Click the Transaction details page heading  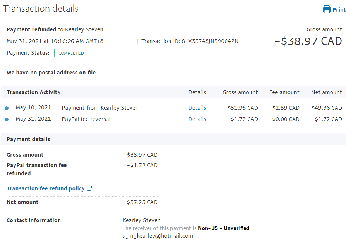(x=41, y=9)
